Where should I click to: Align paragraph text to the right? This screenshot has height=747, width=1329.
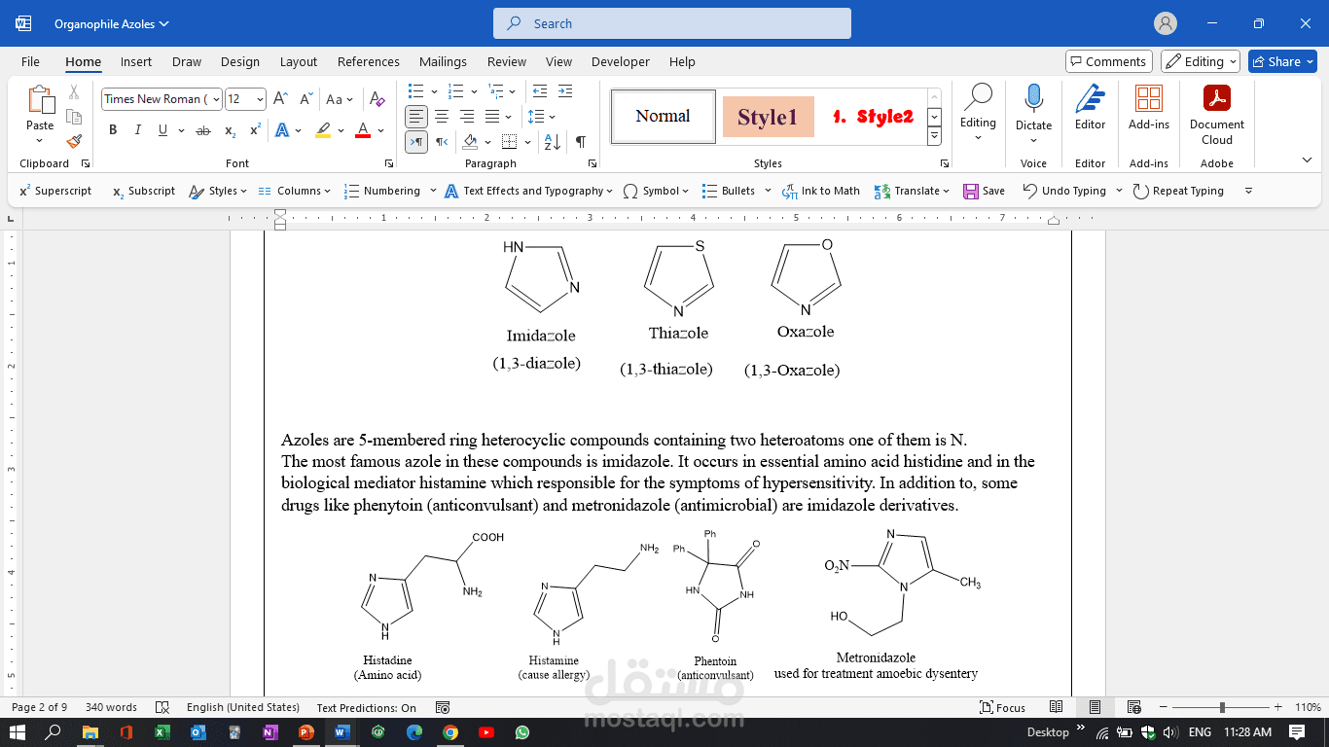point(467,117)
